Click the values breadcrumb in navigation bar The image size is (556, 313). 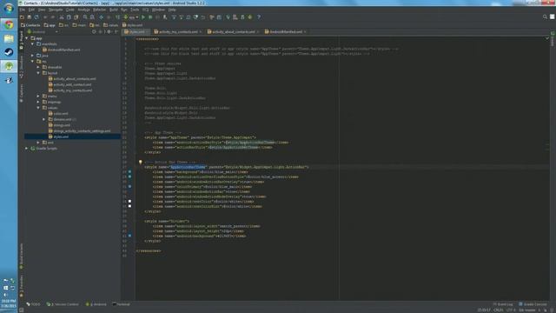click(x=110, y=25)
